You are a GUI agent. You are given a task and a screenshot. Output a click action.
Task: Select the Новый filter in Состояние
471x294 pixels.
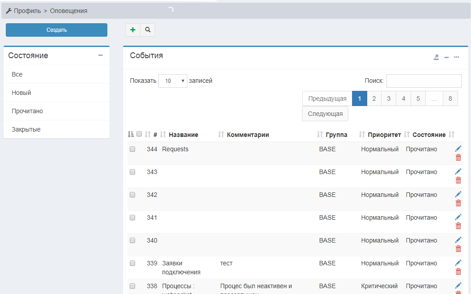[21, 93]
